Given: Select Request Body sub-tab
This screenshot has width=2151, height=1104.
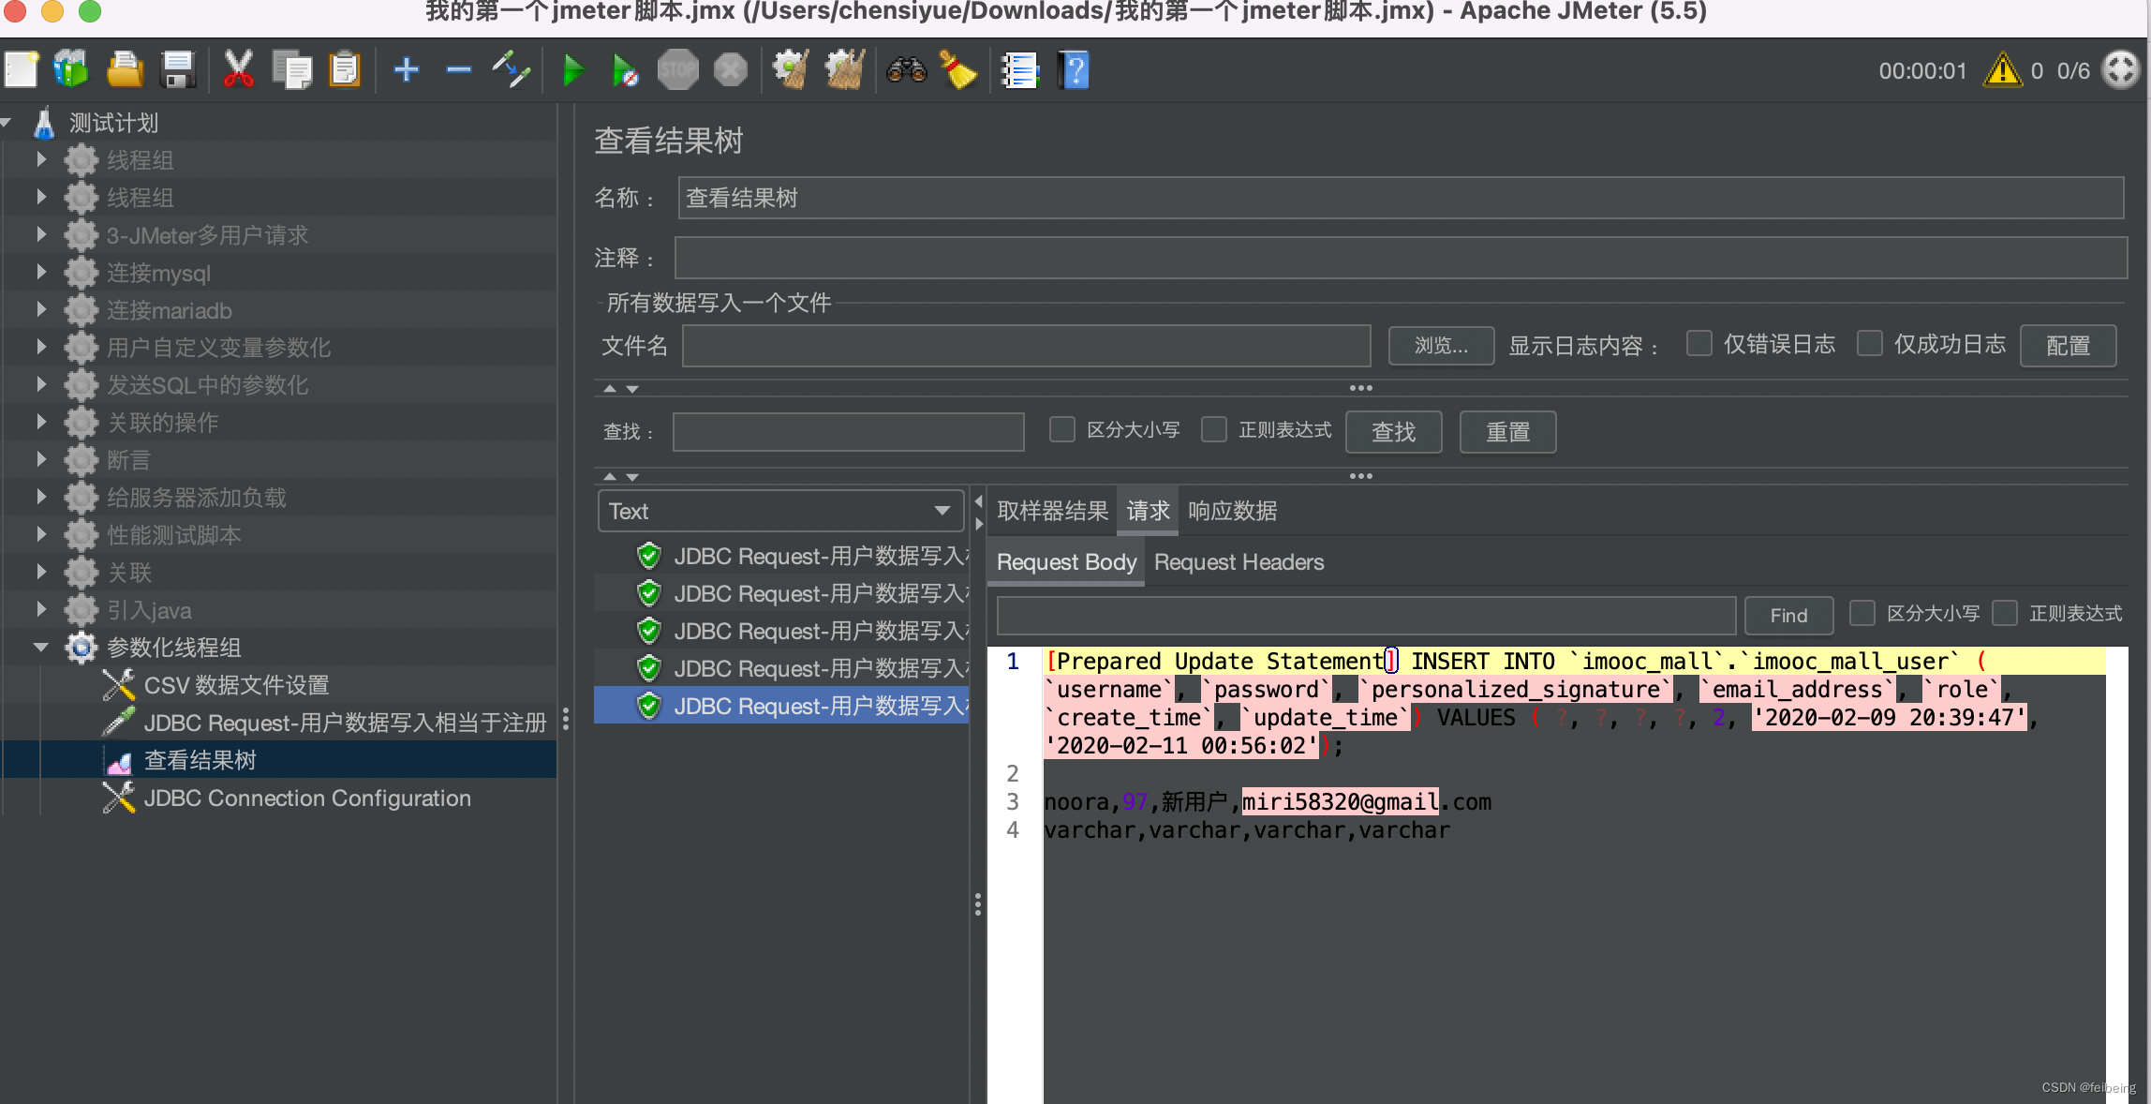Looking at the screenshot, I should pos(1066,562).
